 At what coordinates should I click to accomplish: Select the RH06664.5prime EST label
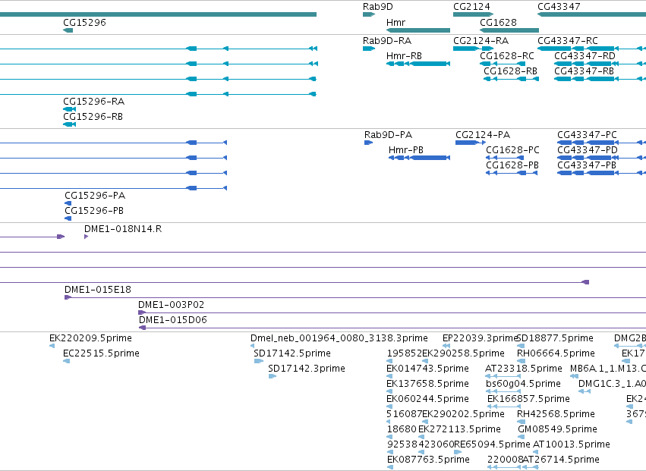pos(556,353)
